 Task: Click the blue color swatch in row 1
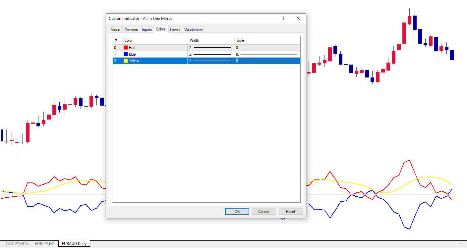[126, 54]
